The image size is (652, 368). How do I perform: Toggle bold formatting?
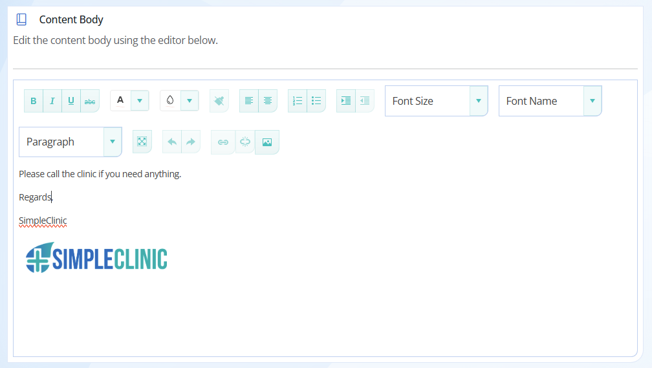click(x=34, y=101)
